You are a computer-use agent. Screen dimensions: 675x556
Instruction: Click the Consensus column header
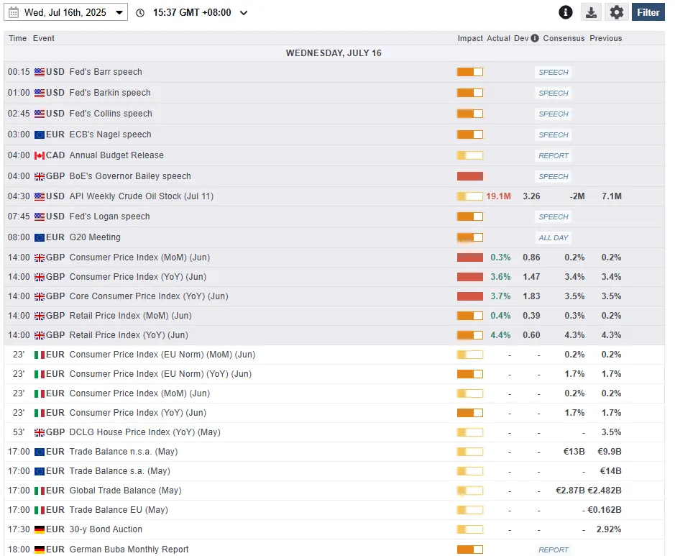[x=564, y=38]
